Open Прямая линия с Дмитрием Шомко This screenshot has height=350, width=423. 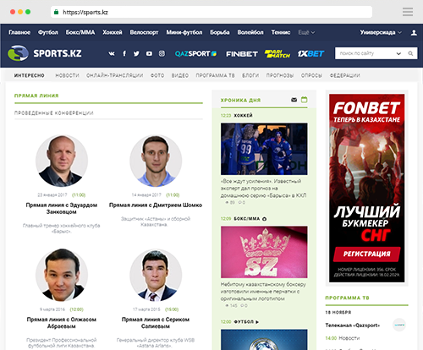click(x=156, y=205)
